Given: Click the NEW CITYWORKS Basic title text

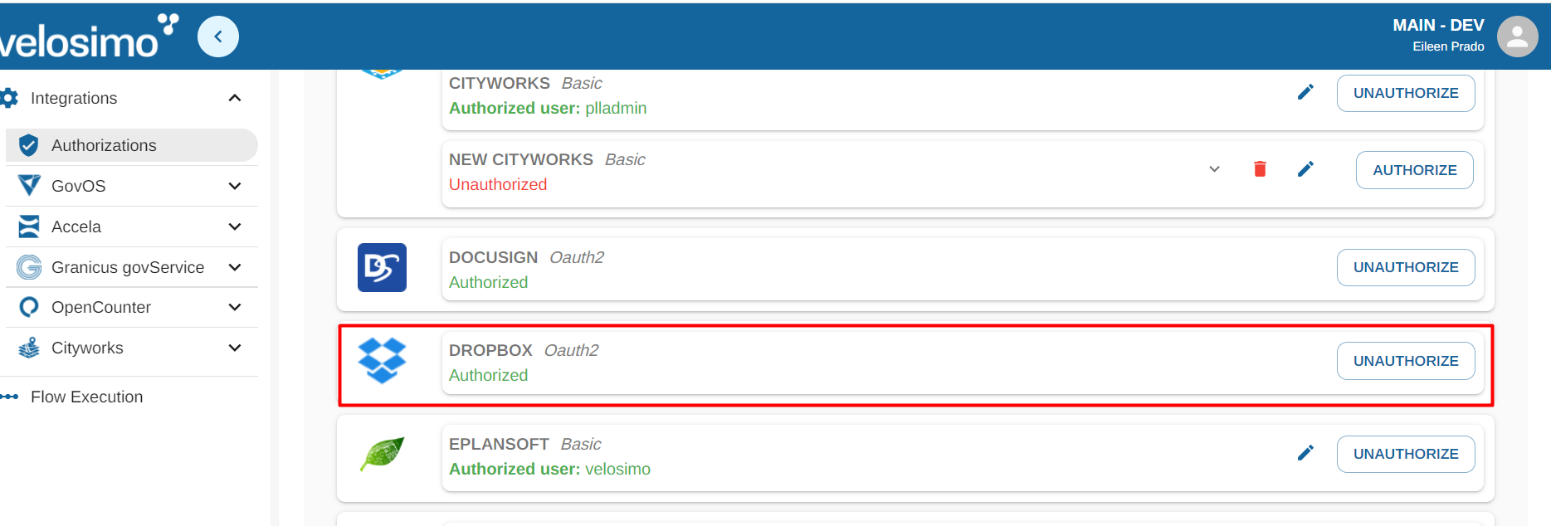Looking at the screenshot, I should click(547, 159).
